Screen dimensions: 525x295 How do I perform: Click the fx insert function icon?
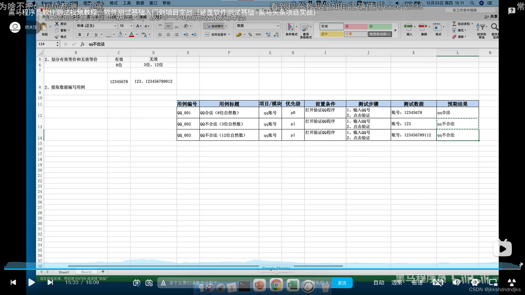tap(82, 44)
